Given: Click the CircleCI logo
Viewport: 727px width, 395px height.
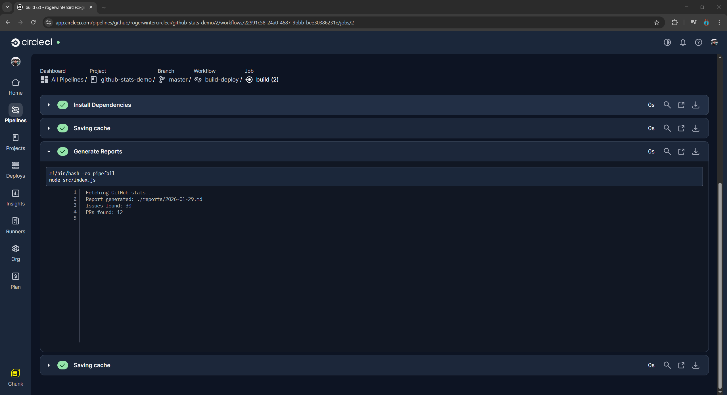Looking at the screenshot, I should tap(32, 42).
